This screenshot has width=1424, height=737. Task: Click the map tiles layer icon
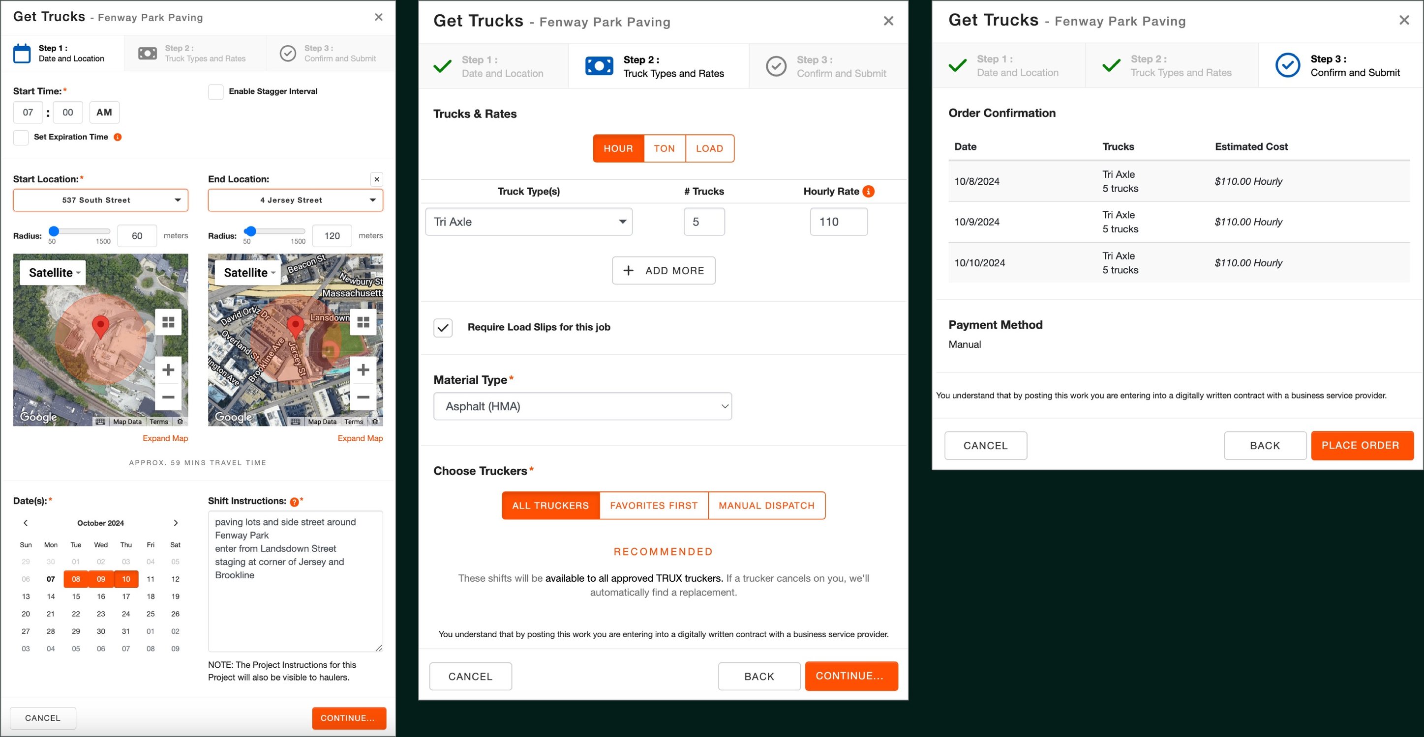(169, 322)
